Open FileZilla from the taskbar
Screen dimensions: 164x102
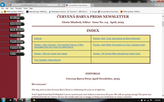pos(16,100)
